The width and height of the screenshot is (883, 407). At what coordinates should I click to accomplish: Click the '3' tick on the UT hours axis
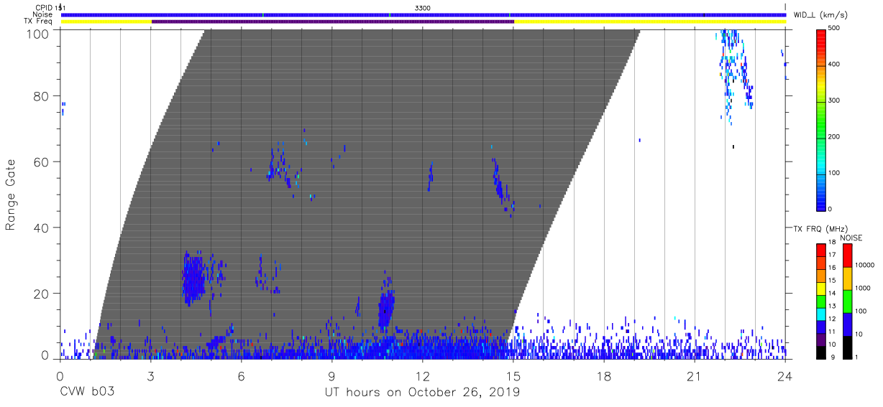[x=150, y=375]
